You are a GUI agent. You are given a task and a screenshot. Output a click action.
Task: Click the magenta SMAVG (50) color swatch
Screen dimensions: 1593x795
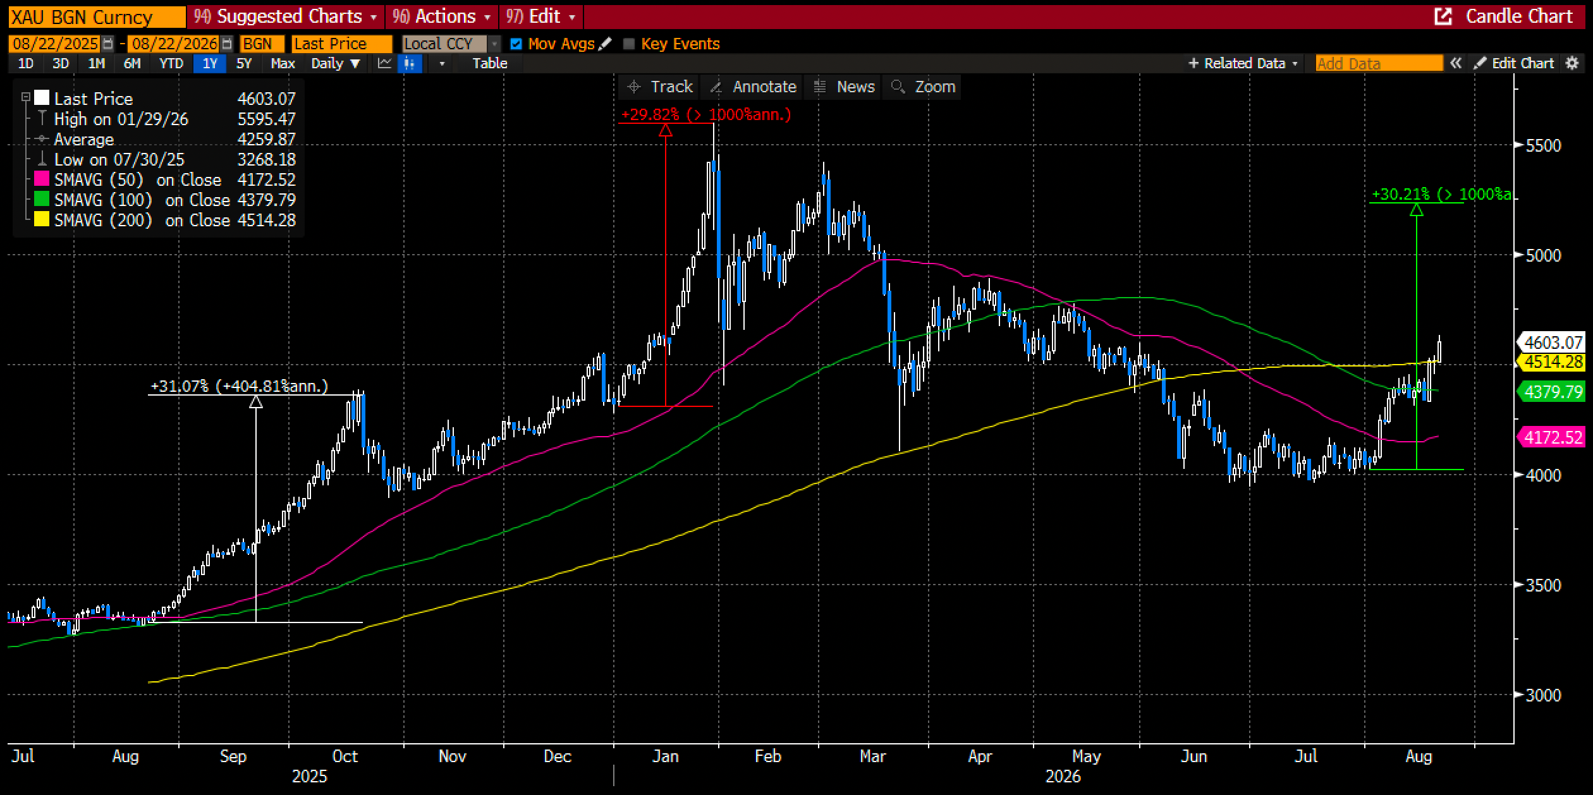(42, 179)
